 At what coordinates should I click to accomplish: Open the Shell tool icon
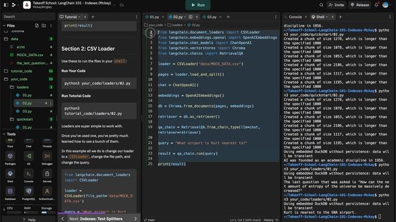10,176
